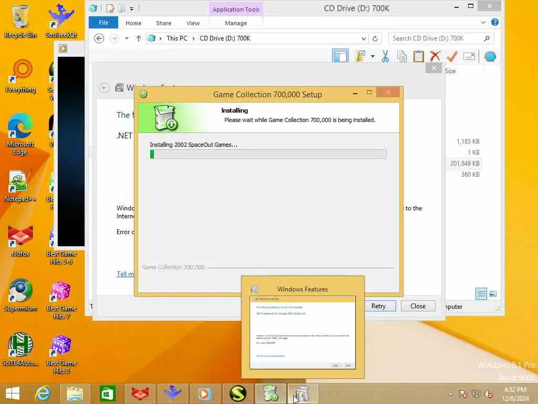Click the green S taskbar icon
The image size is (538, 404).
click(237, 393)
